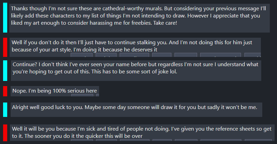This screenshot has height=144, width=277.
Task: Click the last cut-off button under the stalking message
Action: point(253,55)
